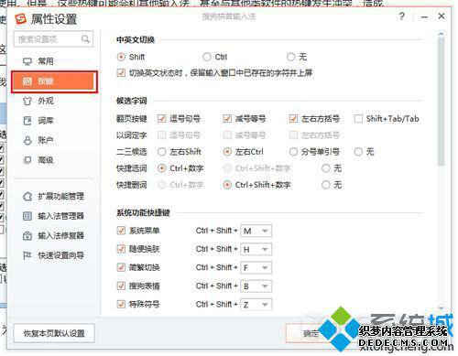This screenshot has width=458, height=356.
Task: Open the 特殊符号 key dropdown showing Z
Action: (x=256, y=305)
